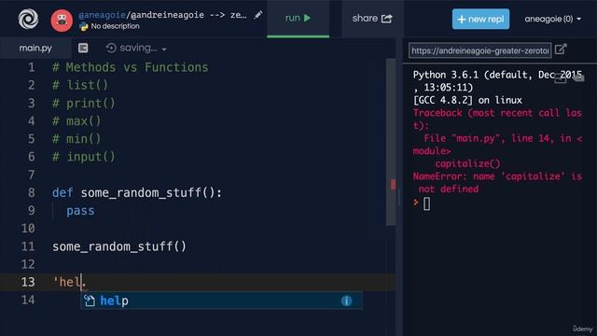Place cursor on some_random_stuff() call line
This screenshot has height=336, width=597.
point(119,246)
